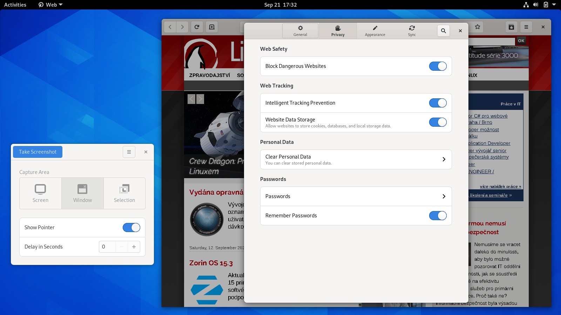561x315 pixels.
Task: Show previous slide arrow on webpage
Action: 191,99
